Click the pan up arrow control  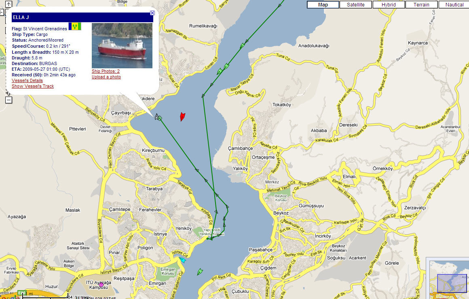click(8, 4)
